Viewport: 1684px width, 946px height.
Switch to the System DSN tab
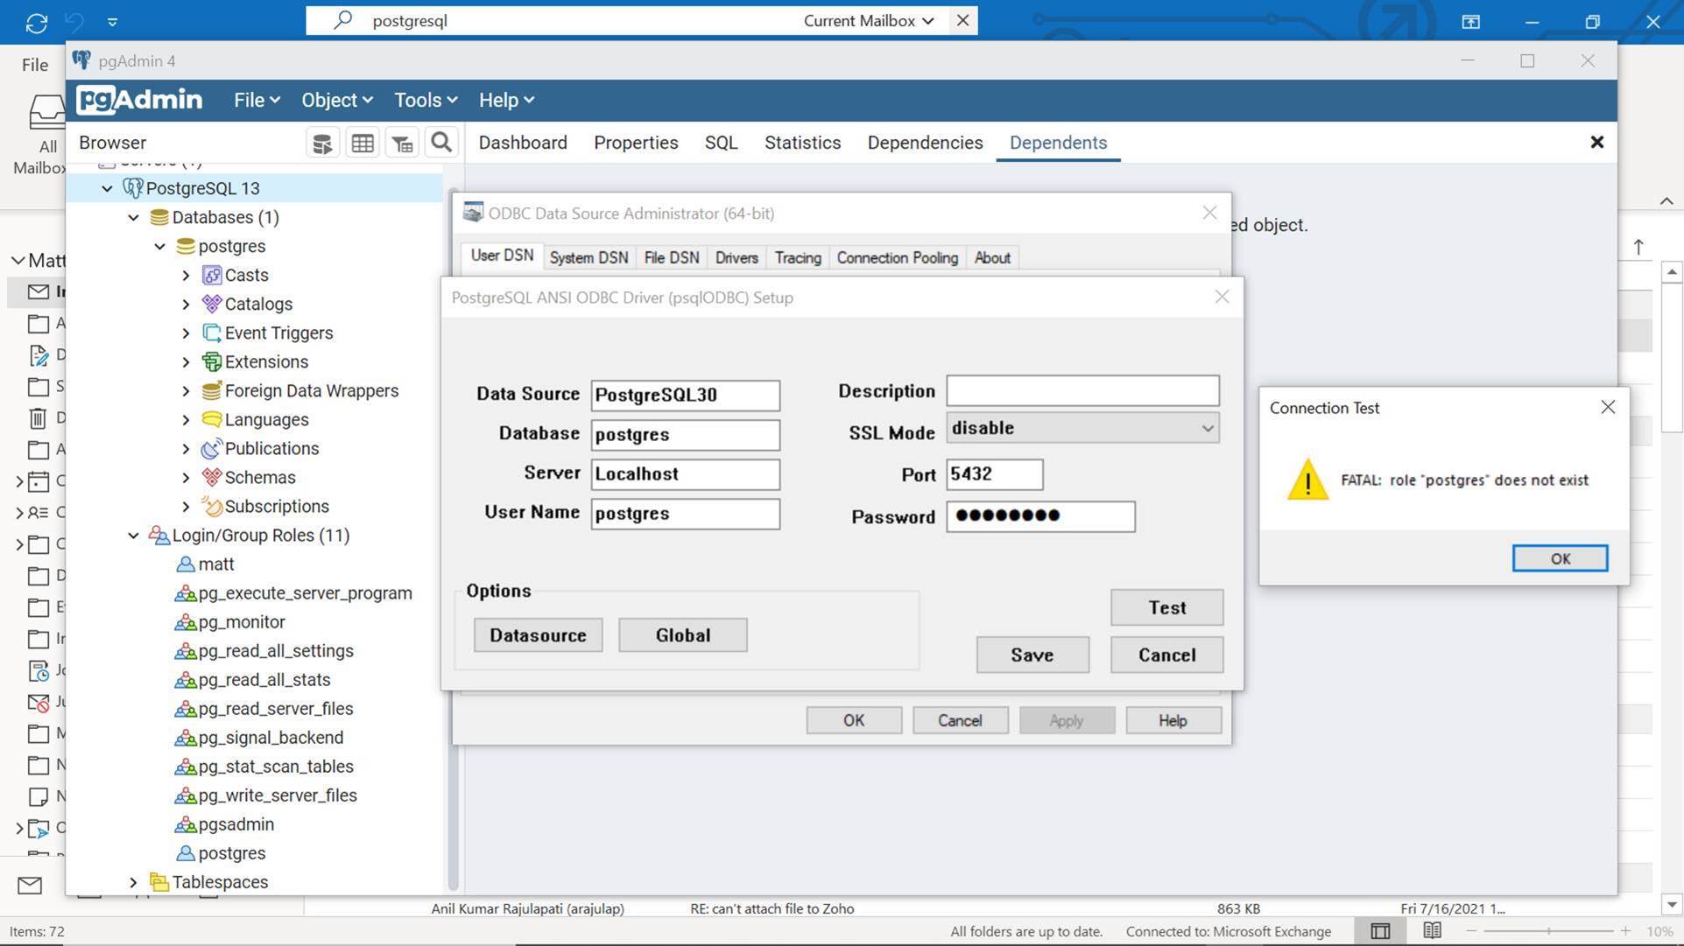588,257
